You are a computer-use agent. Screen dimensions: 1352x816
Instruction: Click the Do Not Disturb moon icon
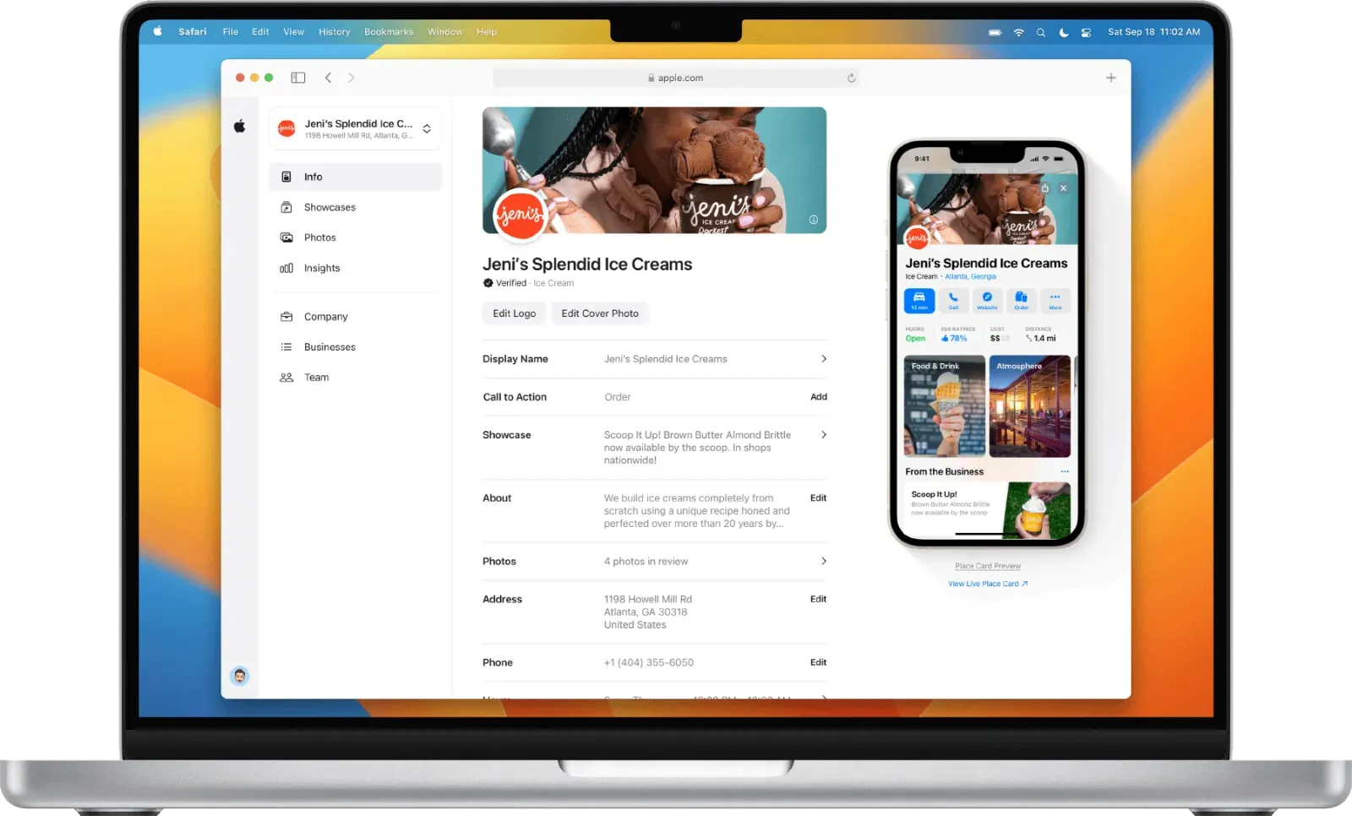coord(1064,32)
